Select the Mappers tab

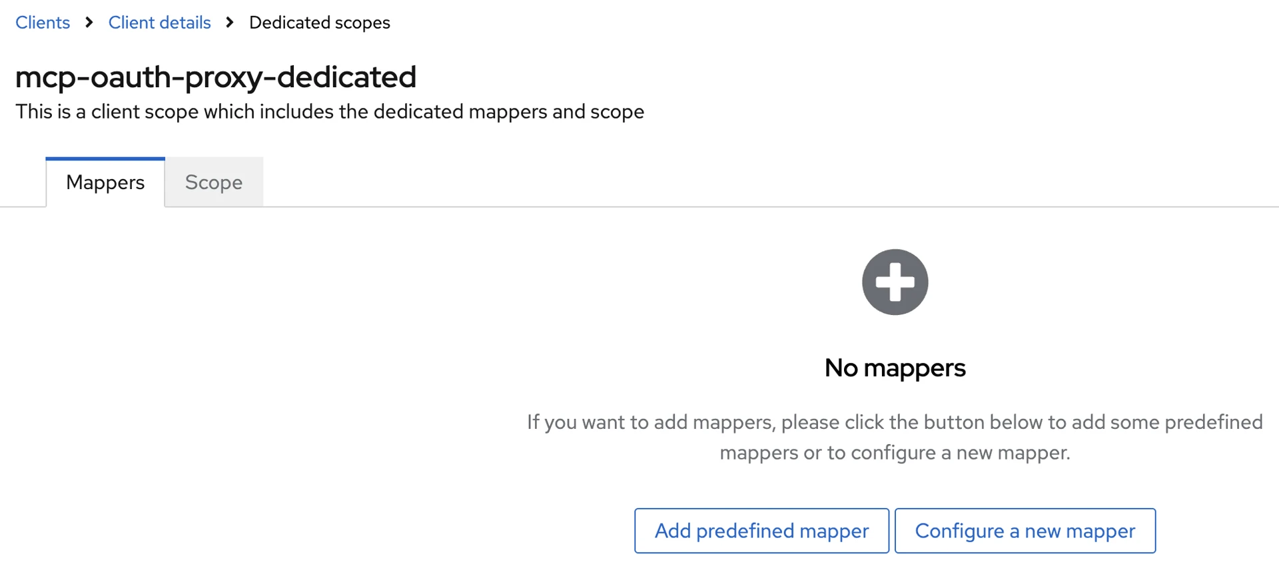(105, 182)
